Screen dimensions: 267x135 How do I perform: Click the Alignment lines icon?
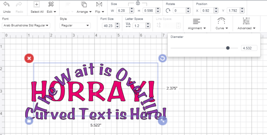coord(197,21)
